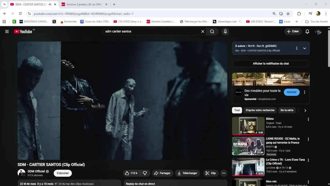330x186 pixels.
Task: Go back in browser history
Action: point(5,14)
